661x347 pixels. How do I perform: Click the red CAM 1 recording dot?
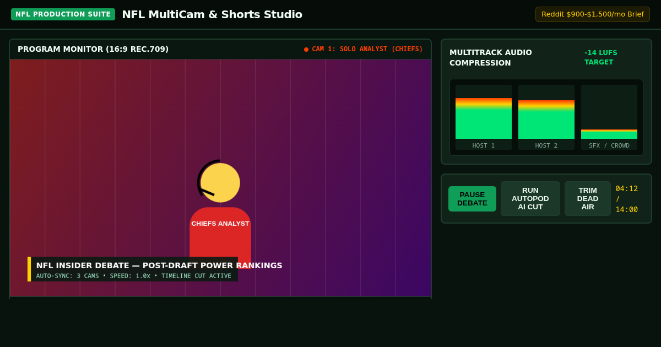tap(306, 50)
